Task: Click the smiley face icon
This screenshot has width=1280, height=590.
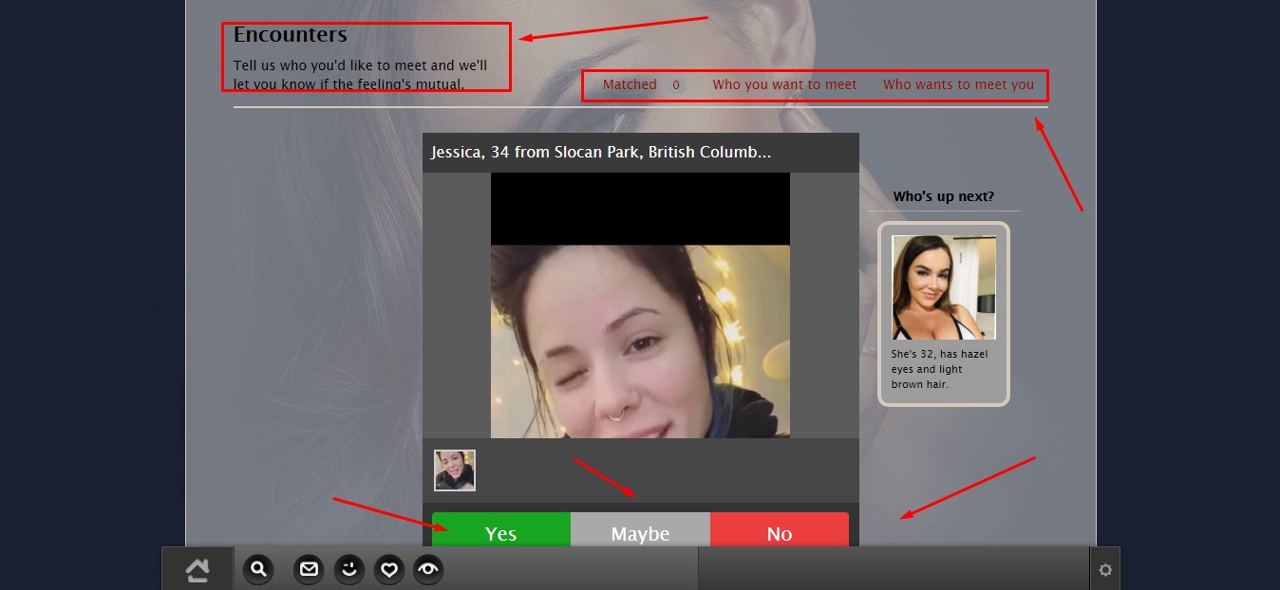Action: click(349, 569)
